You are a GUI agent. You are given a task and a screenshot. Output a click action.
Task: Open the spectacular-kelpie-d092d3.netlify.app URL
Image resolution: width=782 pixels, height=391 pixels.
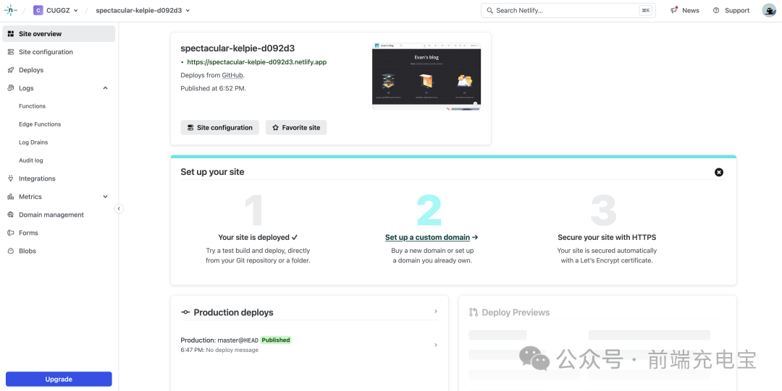pyautogui.click(x=257, y=62)
